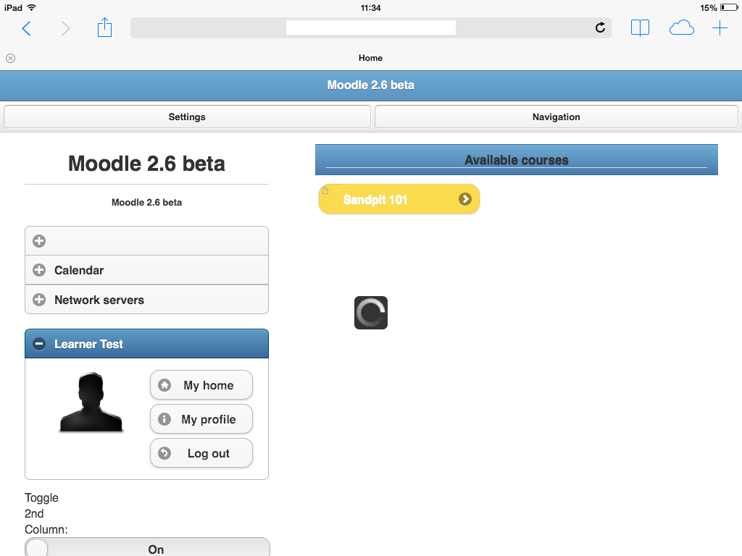Image resolution: width=742 pixels, height=556 pixels.
Task: Open iCloud tabs cloud icon
Action: [681, 28]
